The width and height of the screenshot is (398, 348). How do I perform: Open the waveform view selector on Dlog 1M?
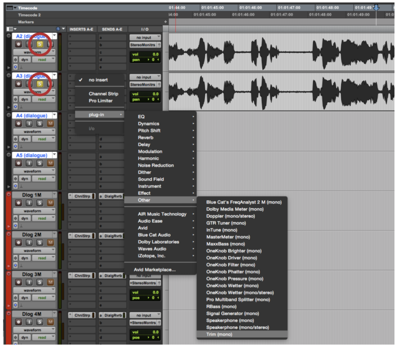pyautogui.click(x=34, y=211)
